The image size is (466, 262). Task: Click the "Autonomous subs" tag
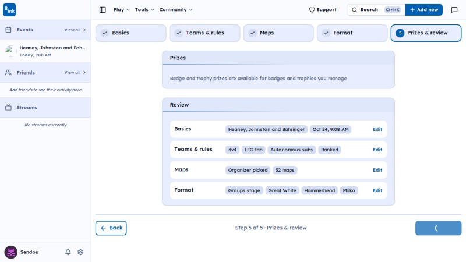click(x=291, y=150)
